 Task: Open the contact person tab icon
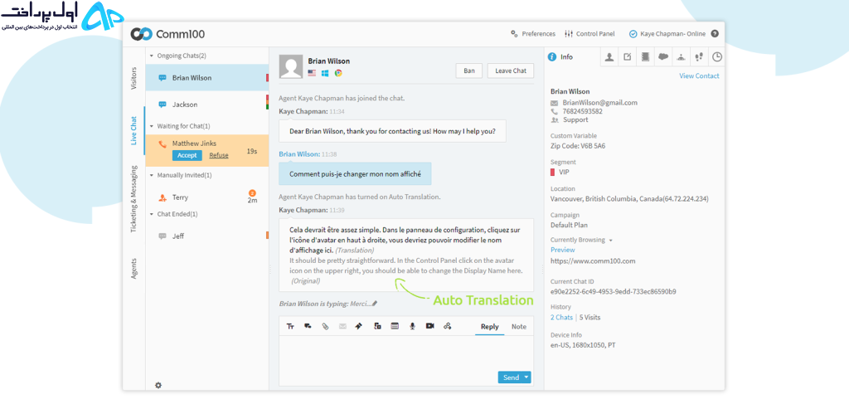tap(609, 57)
